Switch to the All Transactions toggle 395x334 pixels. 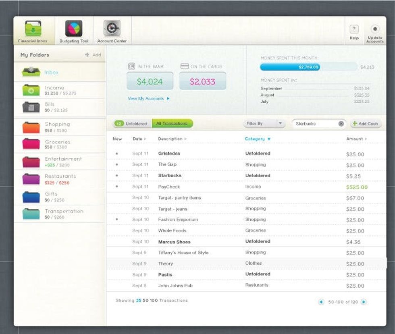coord(172,124)
